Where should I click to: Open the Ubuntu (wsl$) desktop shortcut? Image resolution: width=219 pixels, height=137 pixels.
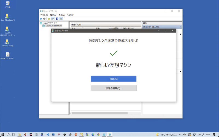[8, 43]
